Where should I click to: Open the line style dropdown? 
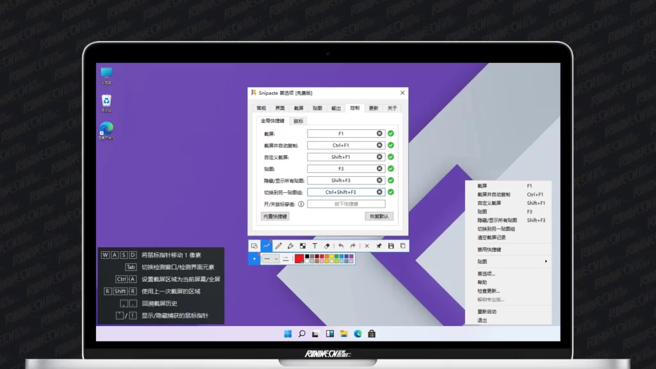(271, 259)
